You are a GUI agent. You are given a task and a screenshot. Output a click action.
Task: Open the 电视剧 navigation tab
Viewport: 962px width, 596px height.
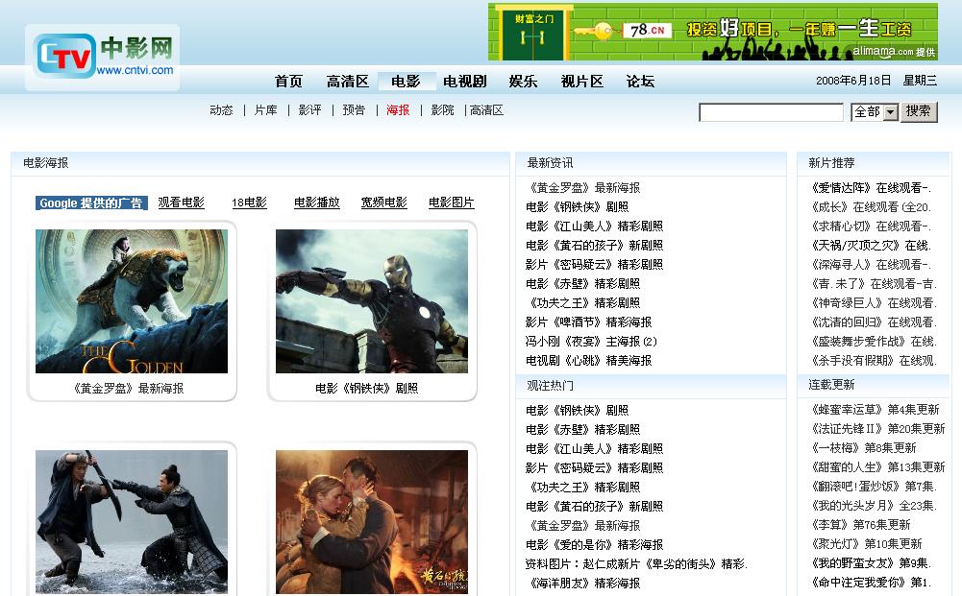[x=464, y=81]
